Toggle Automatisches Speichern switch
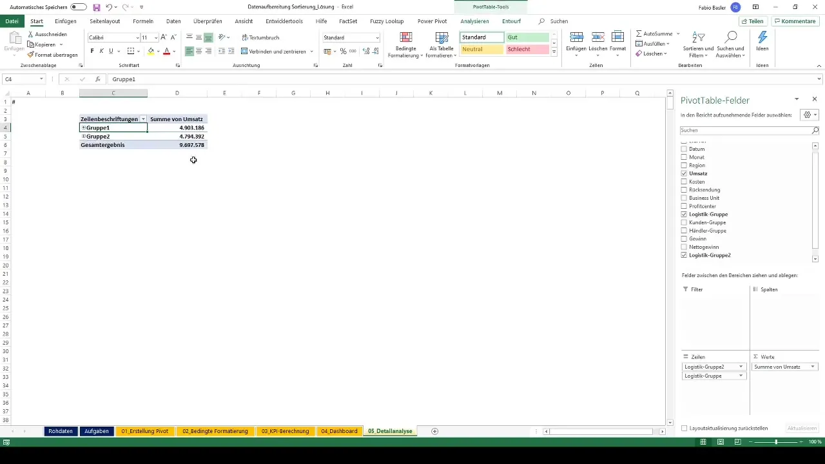825x464 pixels. 79,7
